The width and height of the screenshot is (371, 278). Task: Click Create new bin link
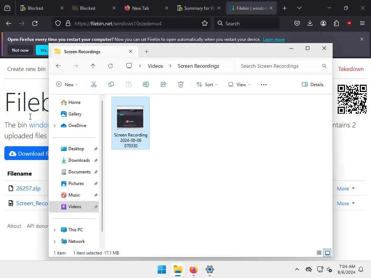tap(26, 69)
